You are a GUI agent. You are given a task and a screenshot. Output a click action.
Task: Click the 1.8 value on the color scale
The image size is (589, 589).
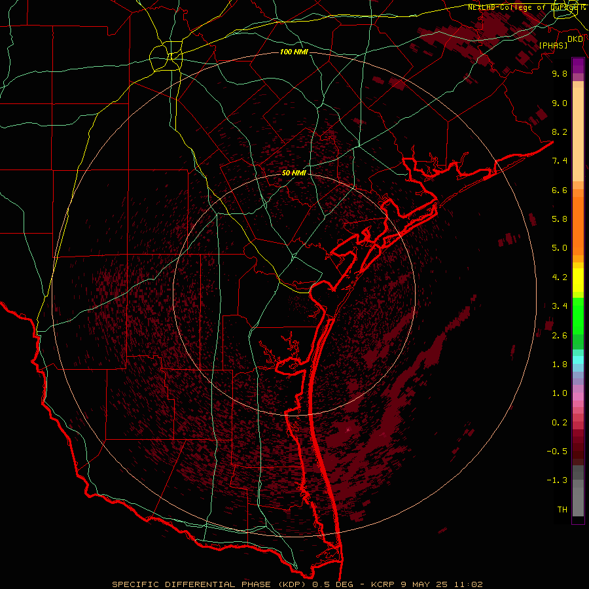coord(560,365)
